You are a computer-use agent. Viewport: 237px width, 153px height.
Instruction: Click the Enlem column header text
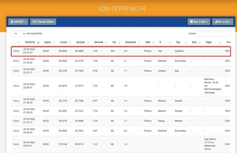[64, 42]
